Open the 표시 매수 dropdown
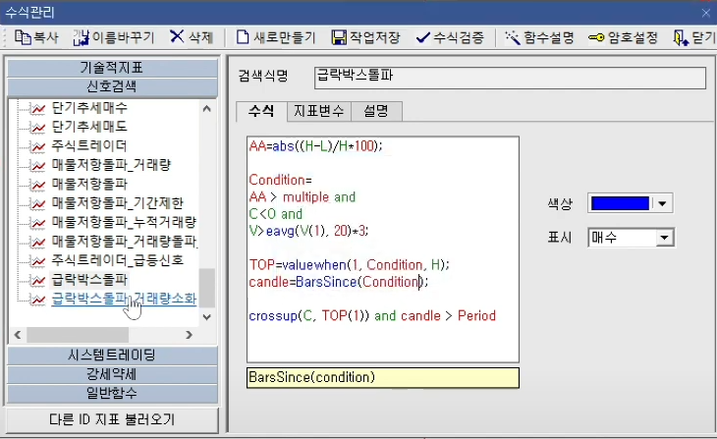This screenshot has width=717, height=439. pos(665,238)
